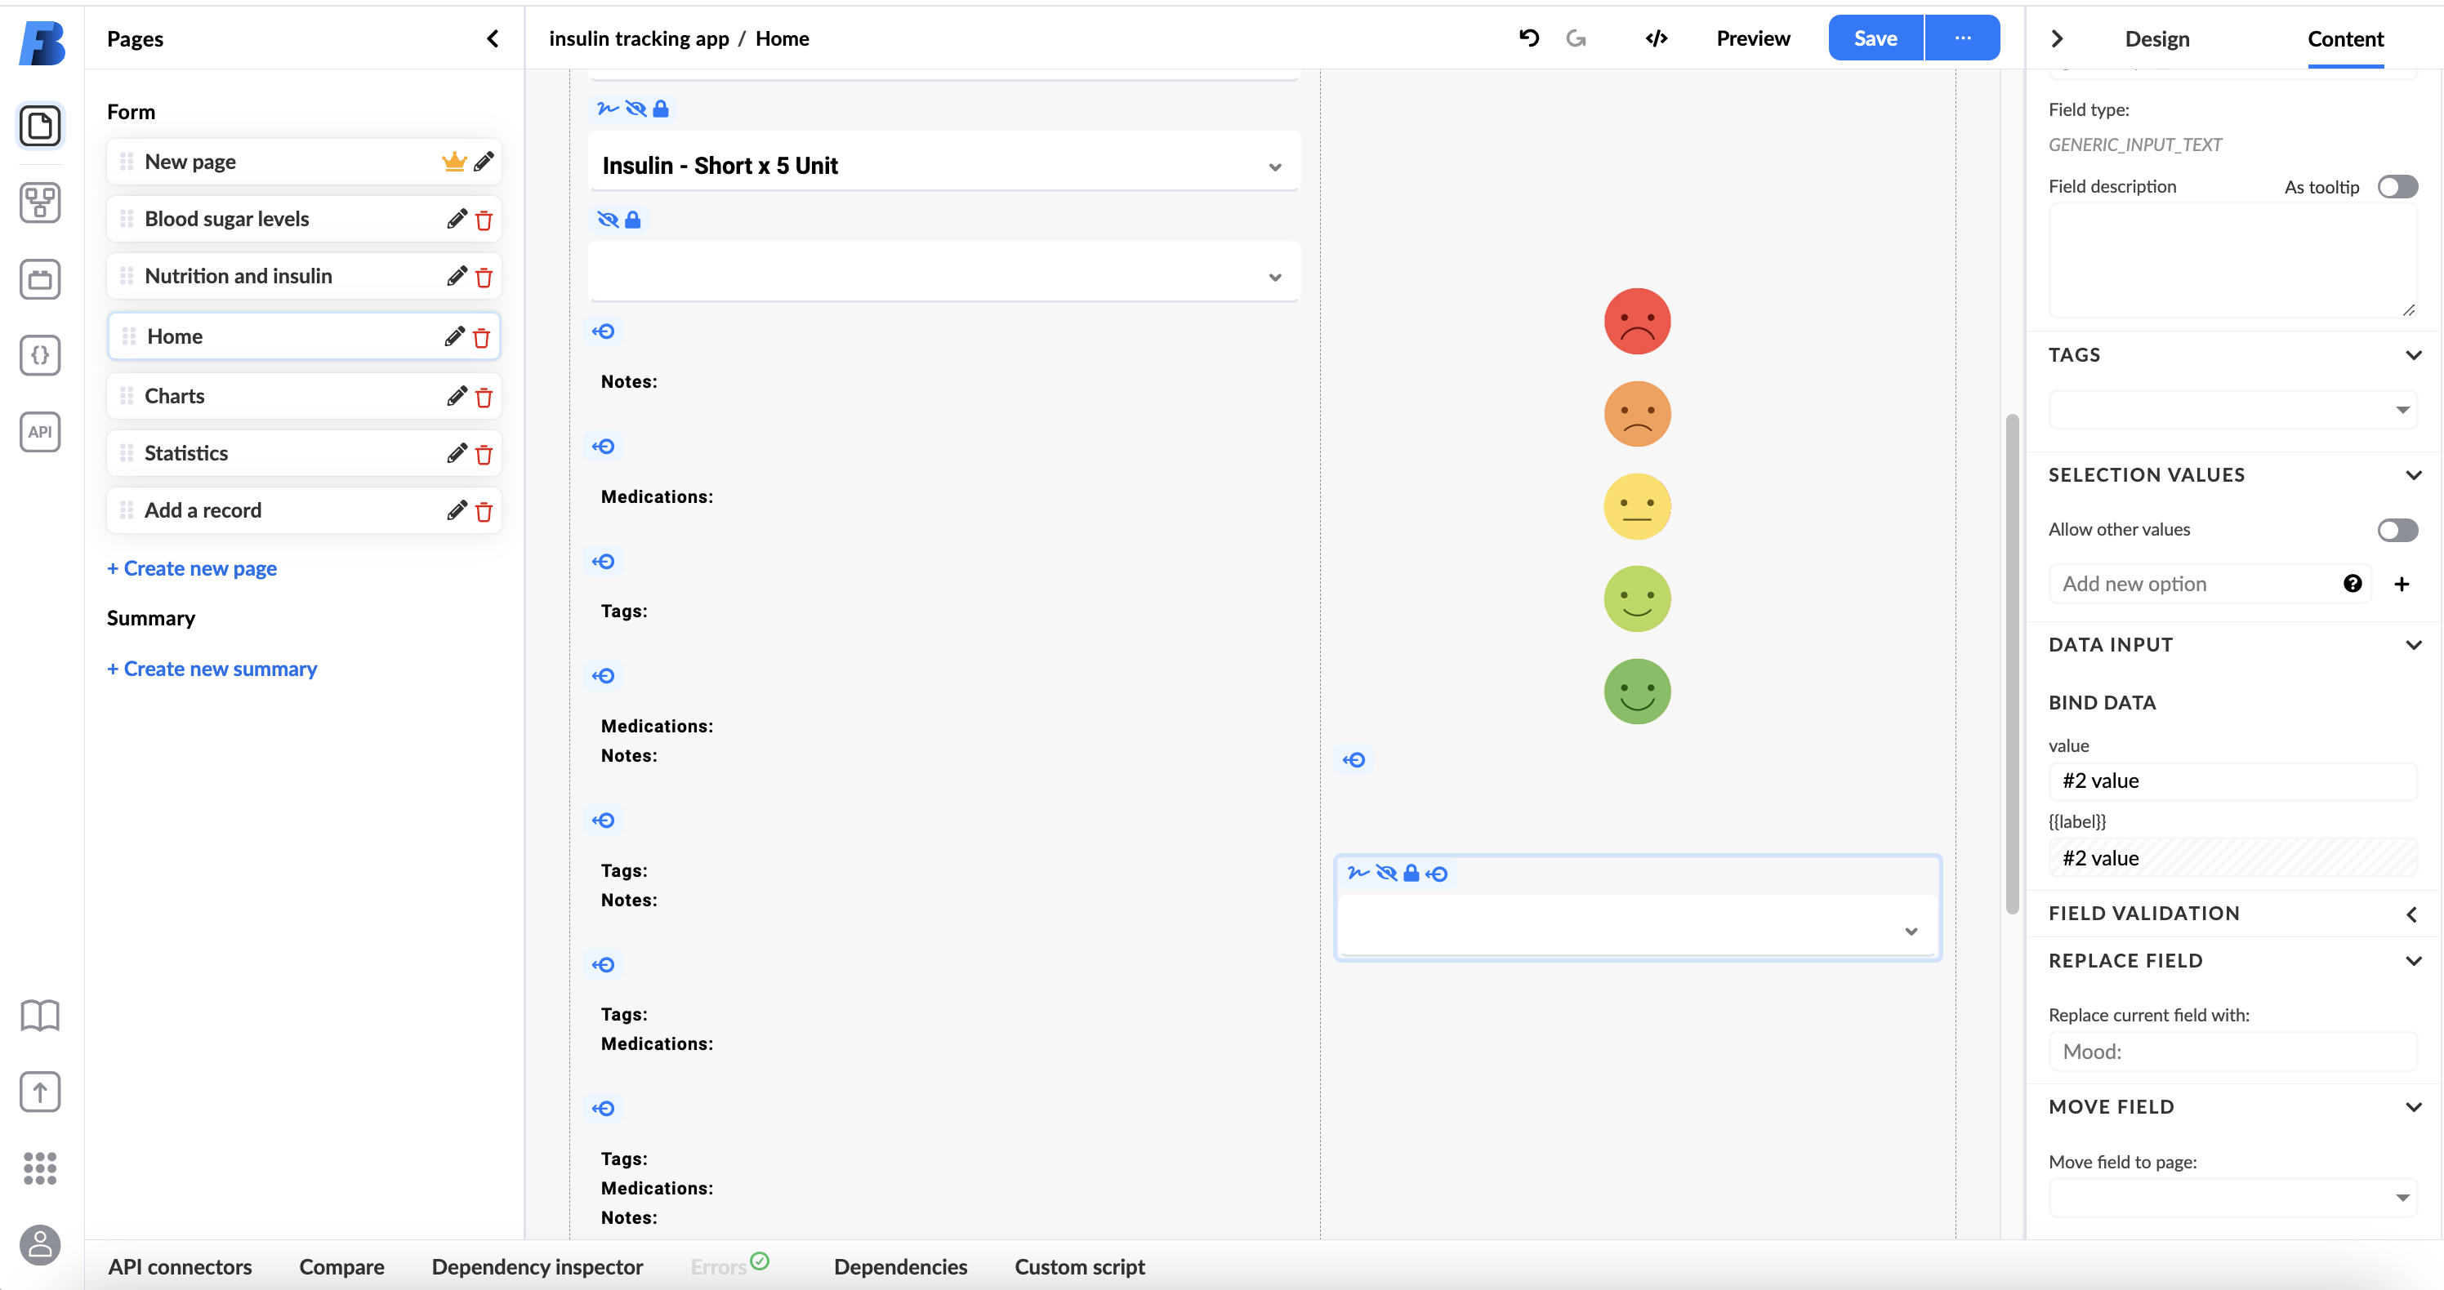Toggle lock icon above Insulin Short field
The width and height of the screenshot is (2444, 1290).
[662, 108]
